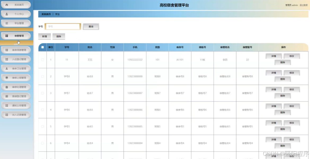Click the cell 楼栋号5
Screen dimensions: 310x159
(x=202, y=126)
